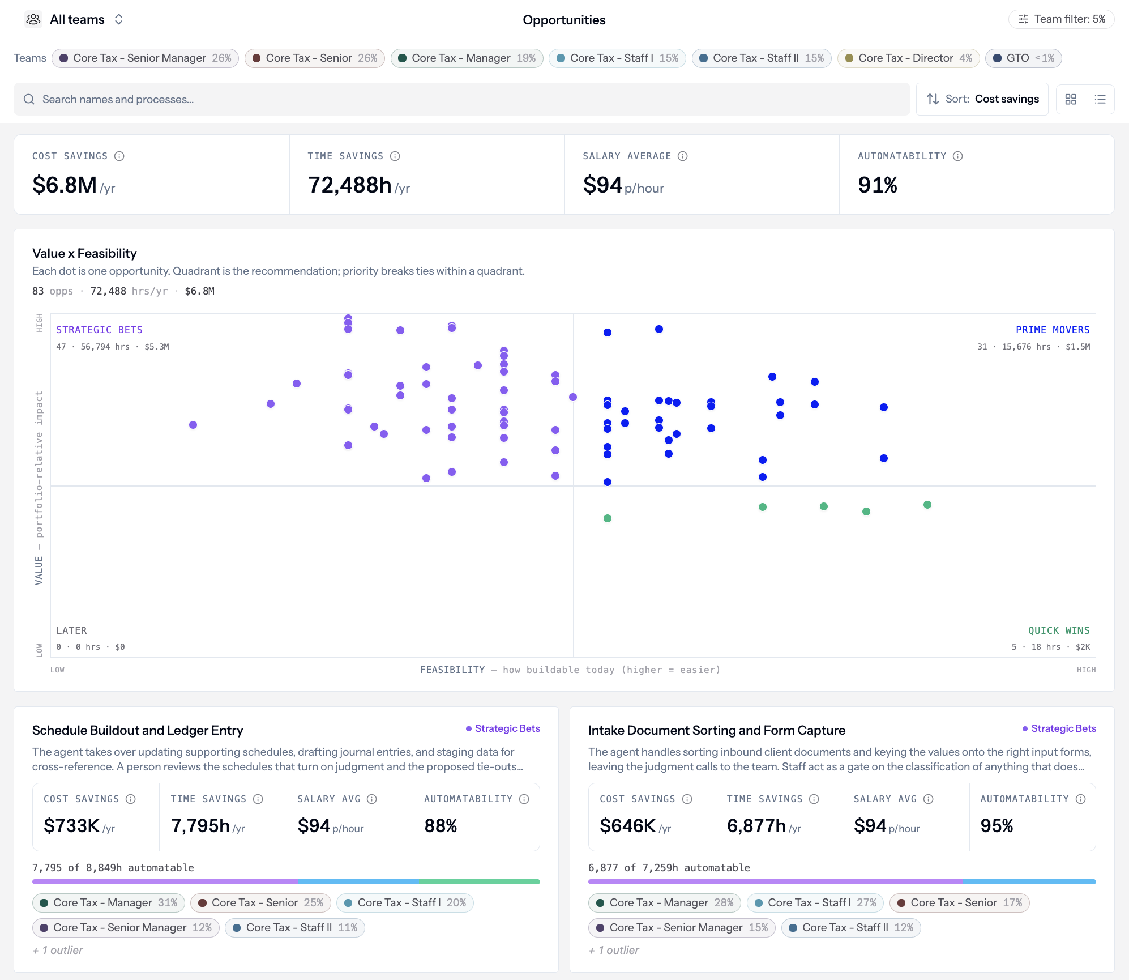Click the filter sliders icon beside Team filter

click(1023, 19)
